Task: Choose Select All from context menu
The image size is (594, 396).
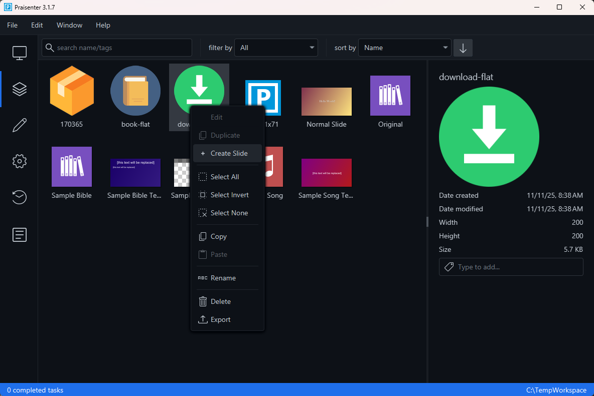Action: tap(224, 177)
